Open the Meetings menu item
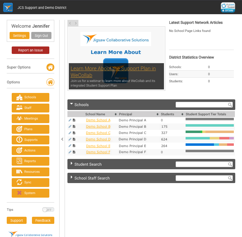This screenshot has width=242, height=237. (31, 118)
